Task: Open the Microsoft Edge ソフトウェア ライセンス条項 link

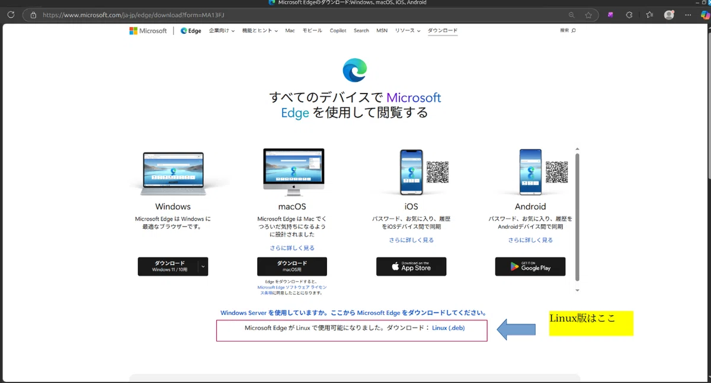Action: click(292, 289)
